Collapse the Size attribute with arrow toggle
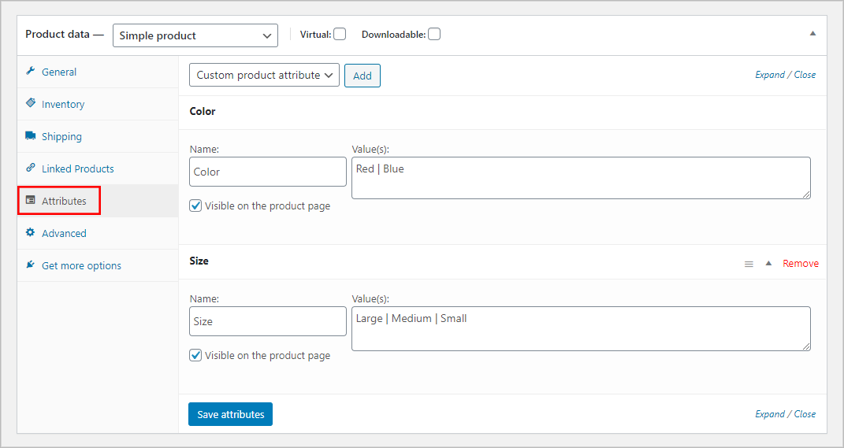Screen dimensions: 844x448 [x=768, y=263]
